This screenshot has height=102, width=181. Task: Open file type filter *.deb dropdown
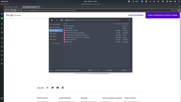coord(94,70)
